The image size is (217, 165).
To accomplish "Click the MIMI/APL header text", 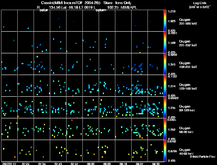I will (x=129, y=7).
